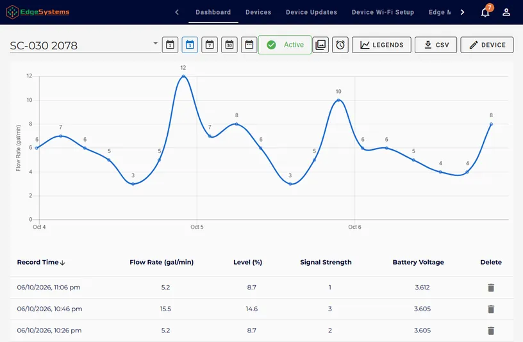Select the 30-day calendar range icon

click(229, 45)
